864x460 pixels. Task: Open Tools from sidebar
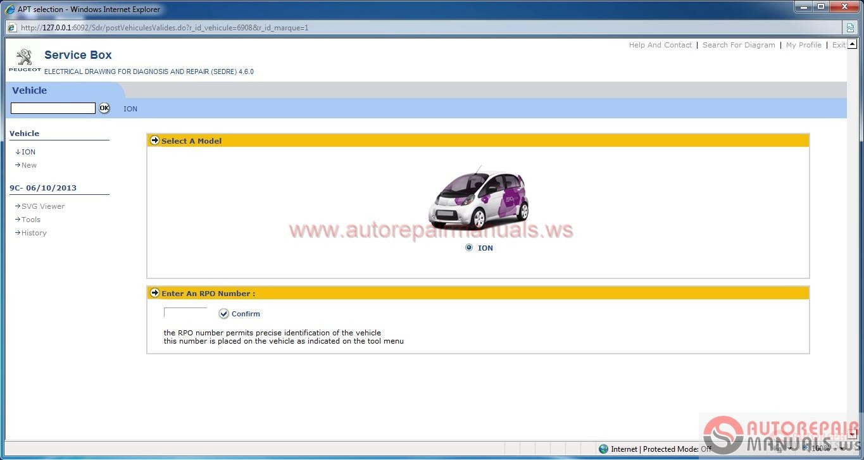pyautogui.click(x=31, y=220)
